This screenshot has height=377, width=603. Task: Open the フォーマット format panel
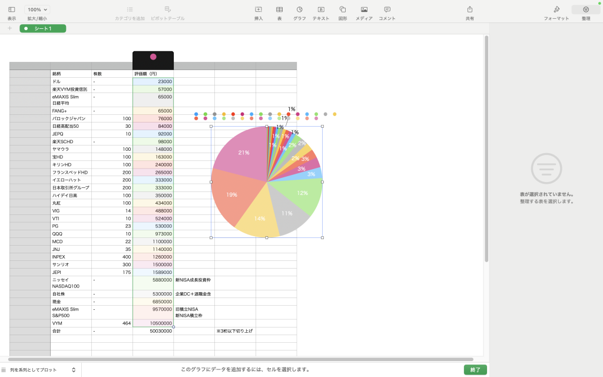(556, 9)
